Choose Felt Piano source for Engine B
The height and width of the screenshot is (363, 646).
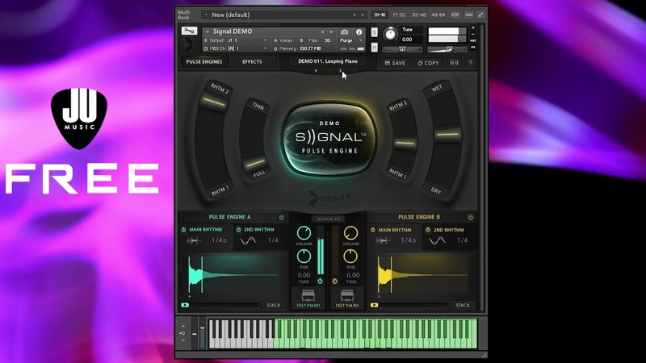coord(347,298)
